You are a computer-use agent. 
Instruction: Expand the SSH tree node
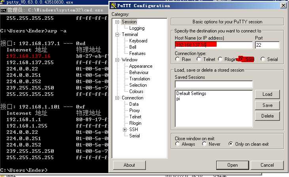(x=125, y=129)
